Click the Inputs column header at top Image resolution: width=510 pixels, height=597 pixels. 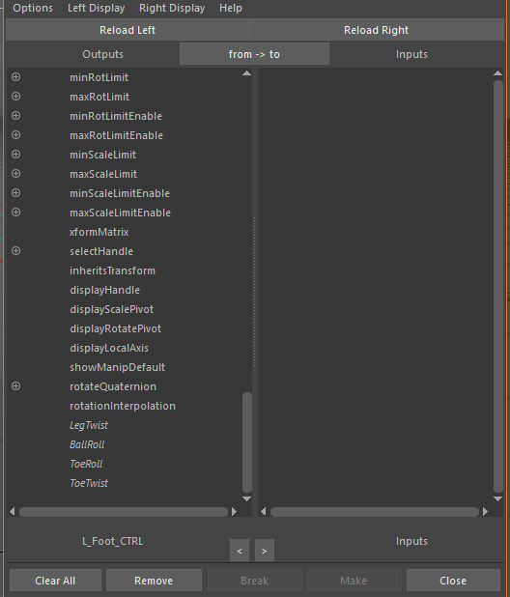pyautogui.click(x=411, y=54)
